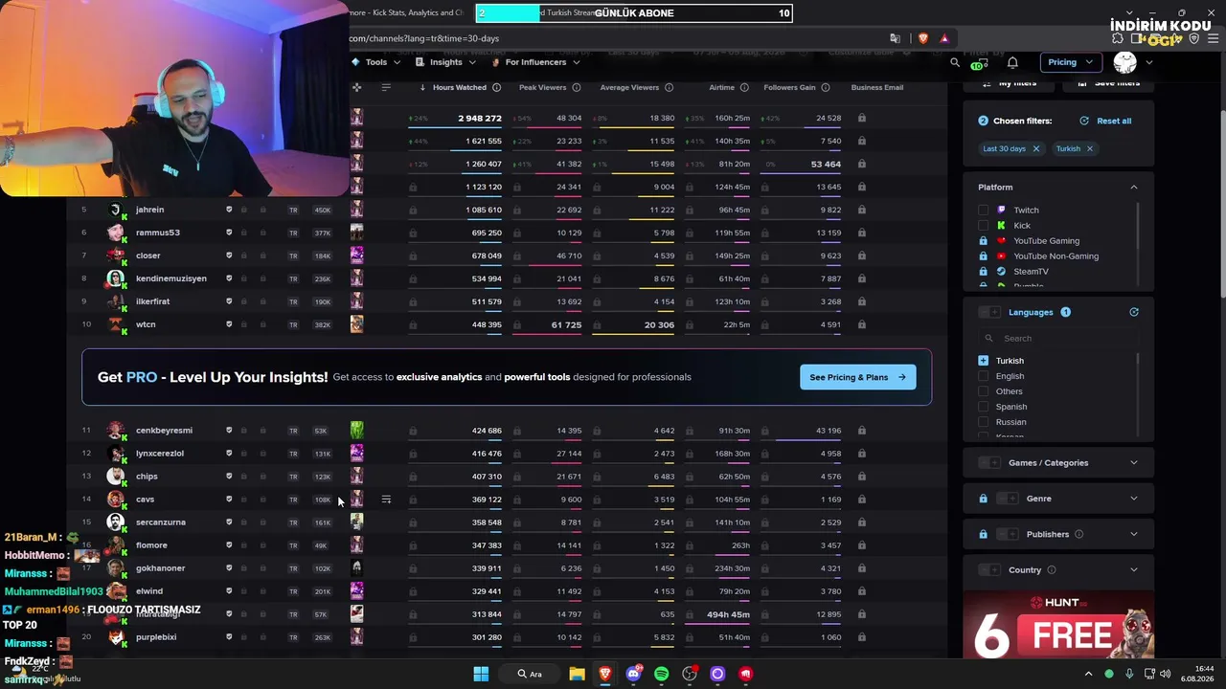Click the Languages search input field
The height and width of the screenshot is (689, 1226).
[1058, 338]
